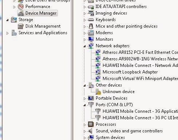Click the Device Manager icon in left tree
The height and width of the screenshot is (140, 178).
(21, 13)
